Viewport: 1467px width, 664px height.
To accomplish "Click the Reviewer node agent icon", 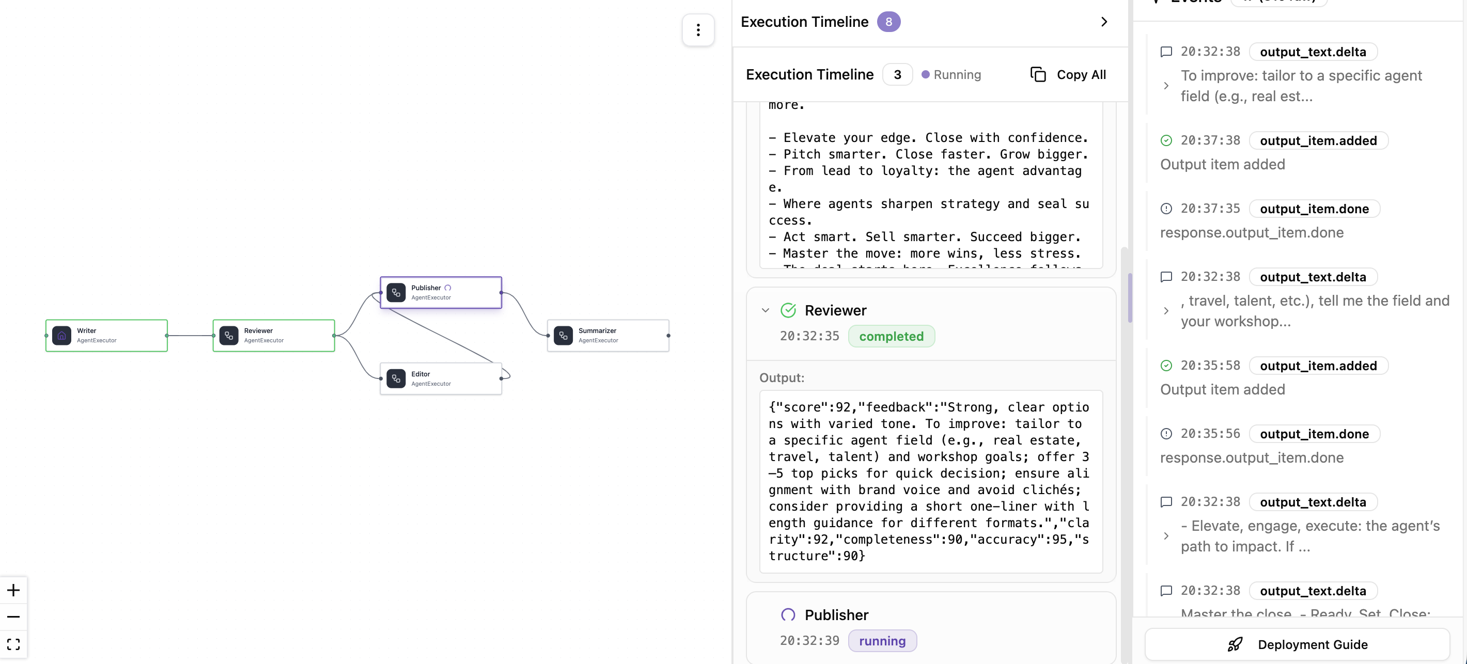I will [229, 336].
